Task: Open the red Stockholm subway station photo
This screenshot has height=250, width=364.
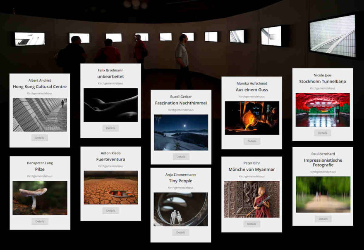Action: (323, 110)
